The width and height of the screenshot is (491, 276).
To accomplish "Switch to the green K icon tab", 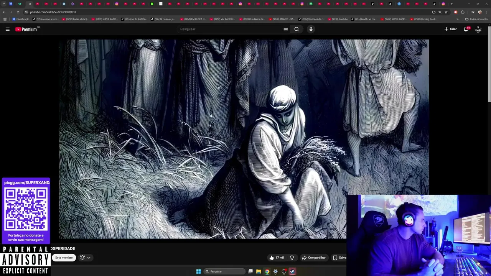I will click(152, 4).
